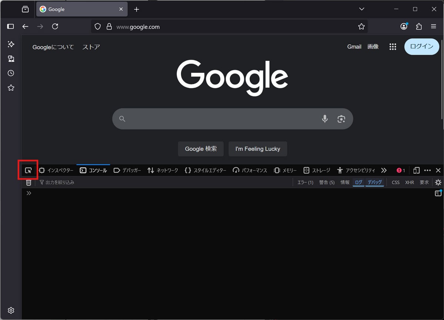
Task: Clear console output with trash icon
Action: click(28, 182)
